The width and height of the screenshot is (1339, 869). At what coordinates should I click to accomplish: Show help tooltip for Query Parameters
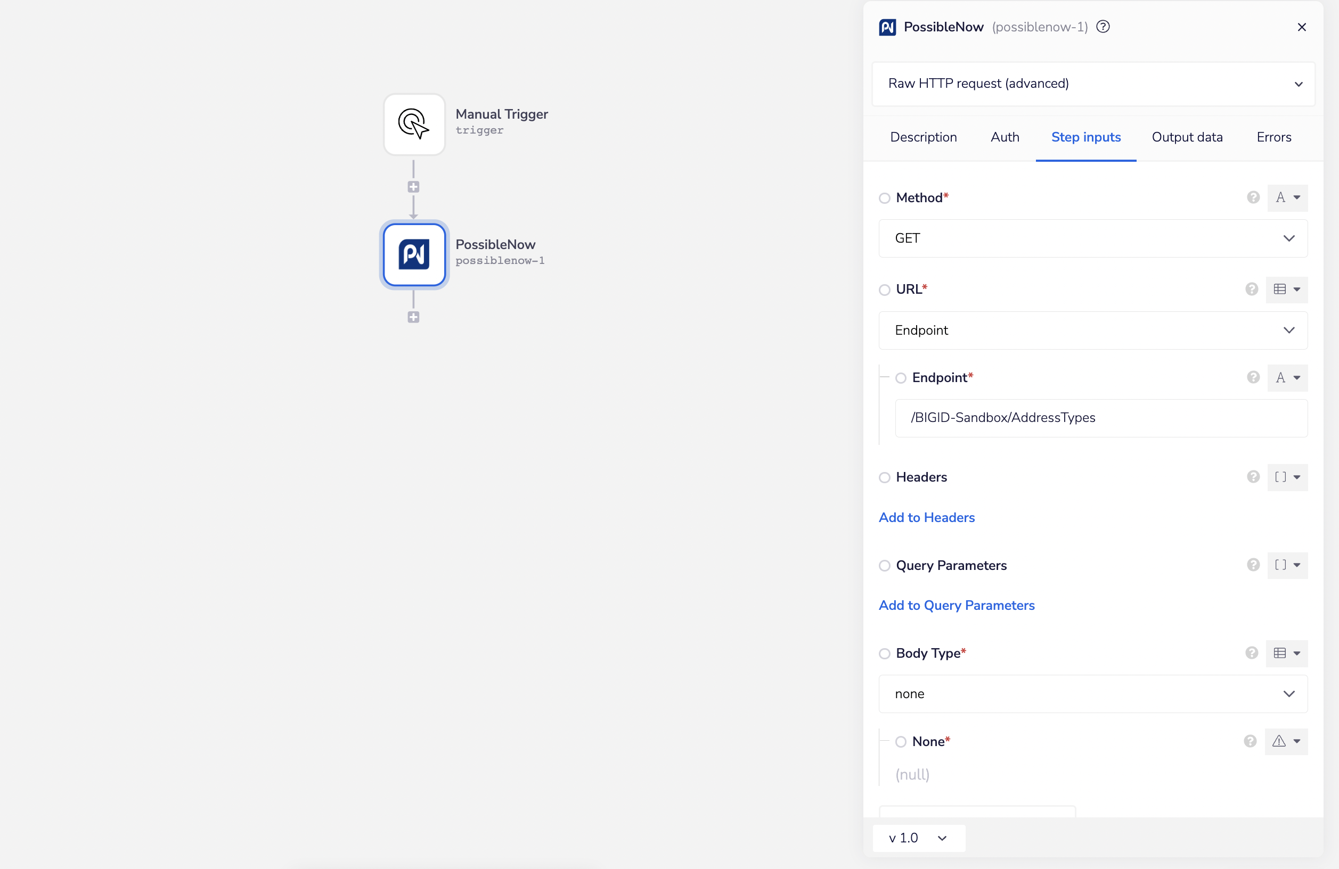pos(1253,565)
